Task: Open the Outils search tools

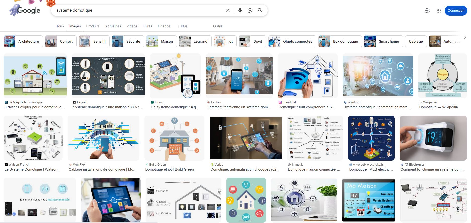Action: tap(218, 26)
